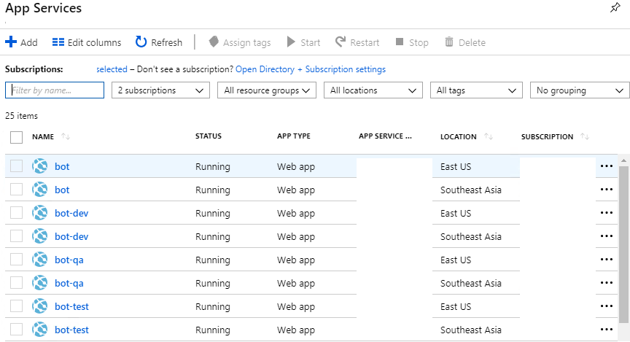This screenshot has height=342, width=630.
Task: Click the STATUS column header
Action: point(208,136)
